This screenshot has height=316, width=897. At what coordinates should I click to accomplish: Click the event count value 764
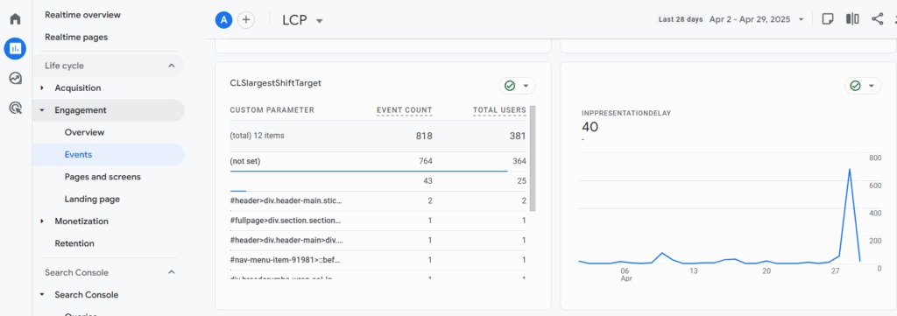click(426, 161)
